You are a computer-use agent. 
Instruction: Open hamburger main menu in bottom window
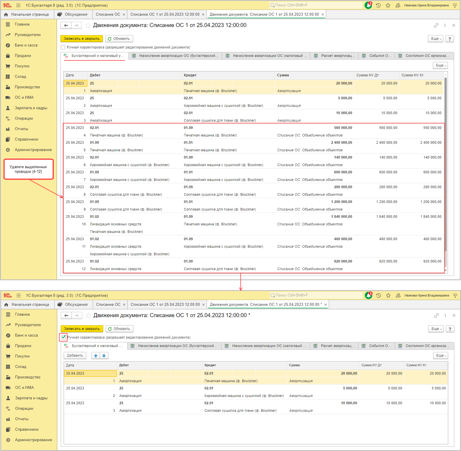point(19,295)
